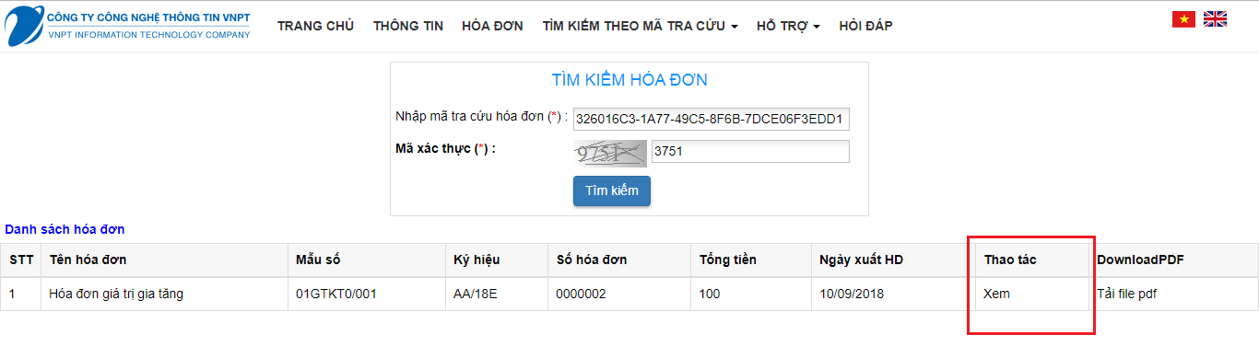This screenshot has width=1259, height=358.
Task: Click the Tải file pdf link
Action: (x=1127, y=294)
